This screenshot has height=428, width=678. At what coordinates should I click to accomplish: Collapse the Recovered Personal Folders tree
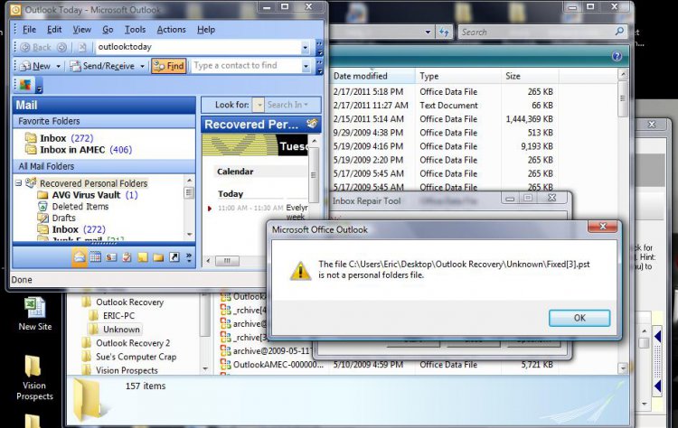(19, 183)
